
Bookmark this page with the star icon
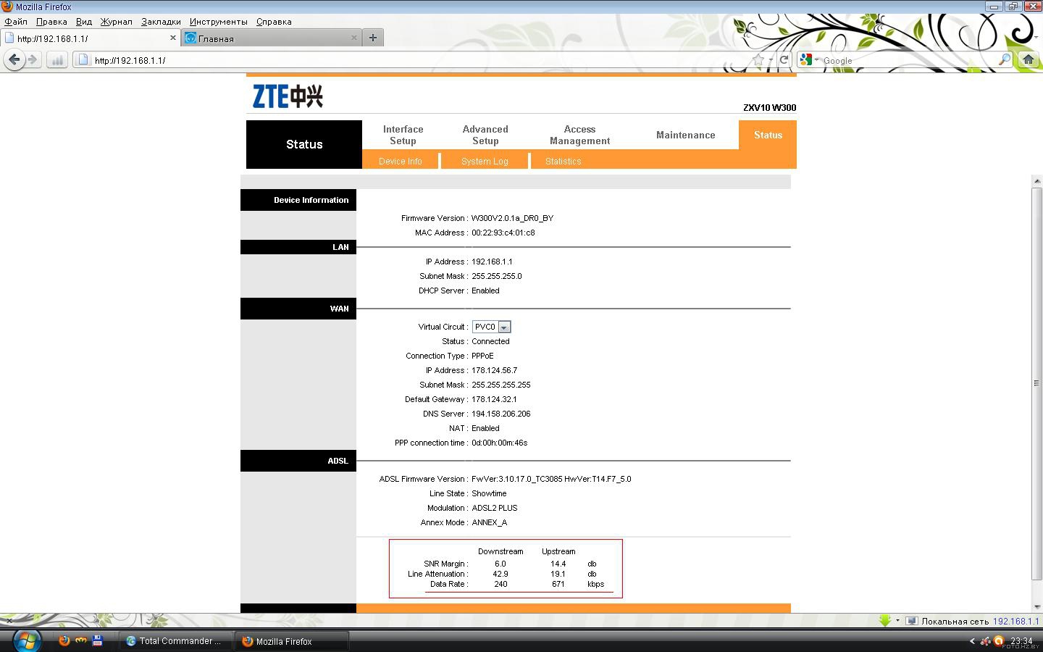click(x=758, y=60)
